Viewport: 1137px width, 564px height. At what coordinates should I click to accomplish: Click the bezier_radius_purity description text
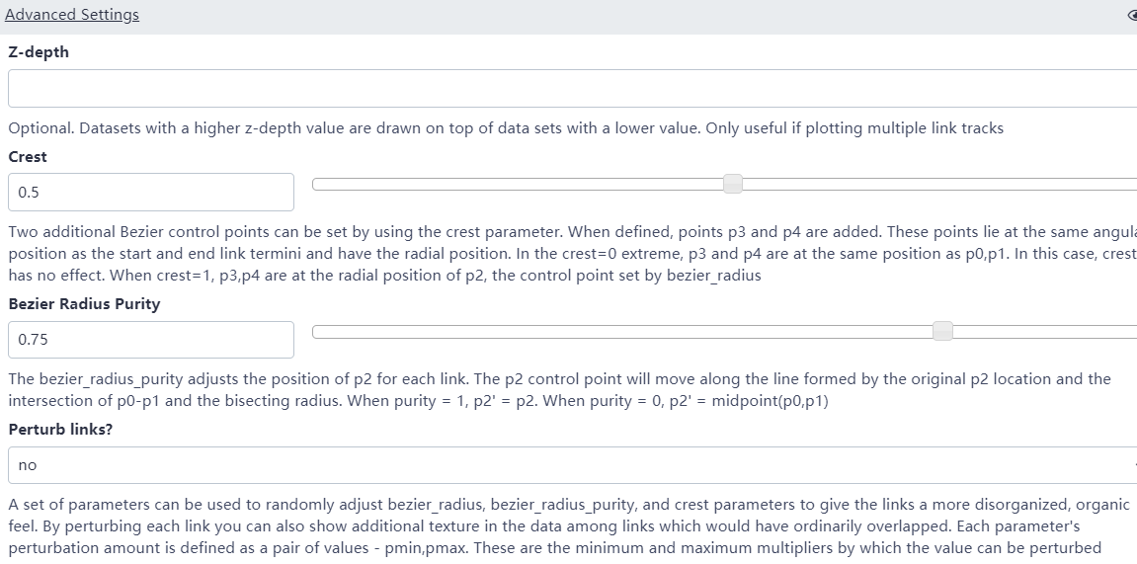click(559, 390)
